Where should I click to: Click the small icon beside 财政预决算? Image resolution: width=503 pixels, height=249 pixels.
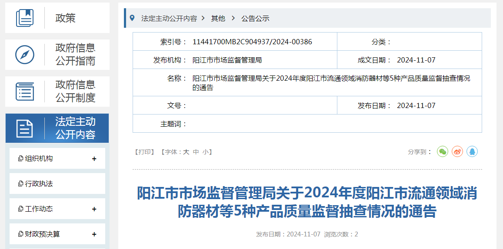(21, 234)
